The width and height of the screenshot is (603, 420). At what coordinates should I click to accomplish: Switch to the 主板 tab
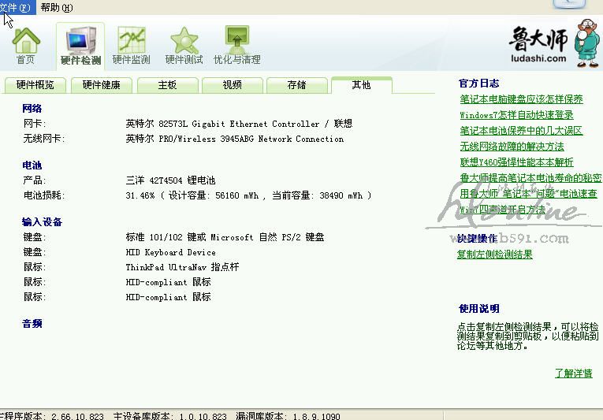[167, 85]
